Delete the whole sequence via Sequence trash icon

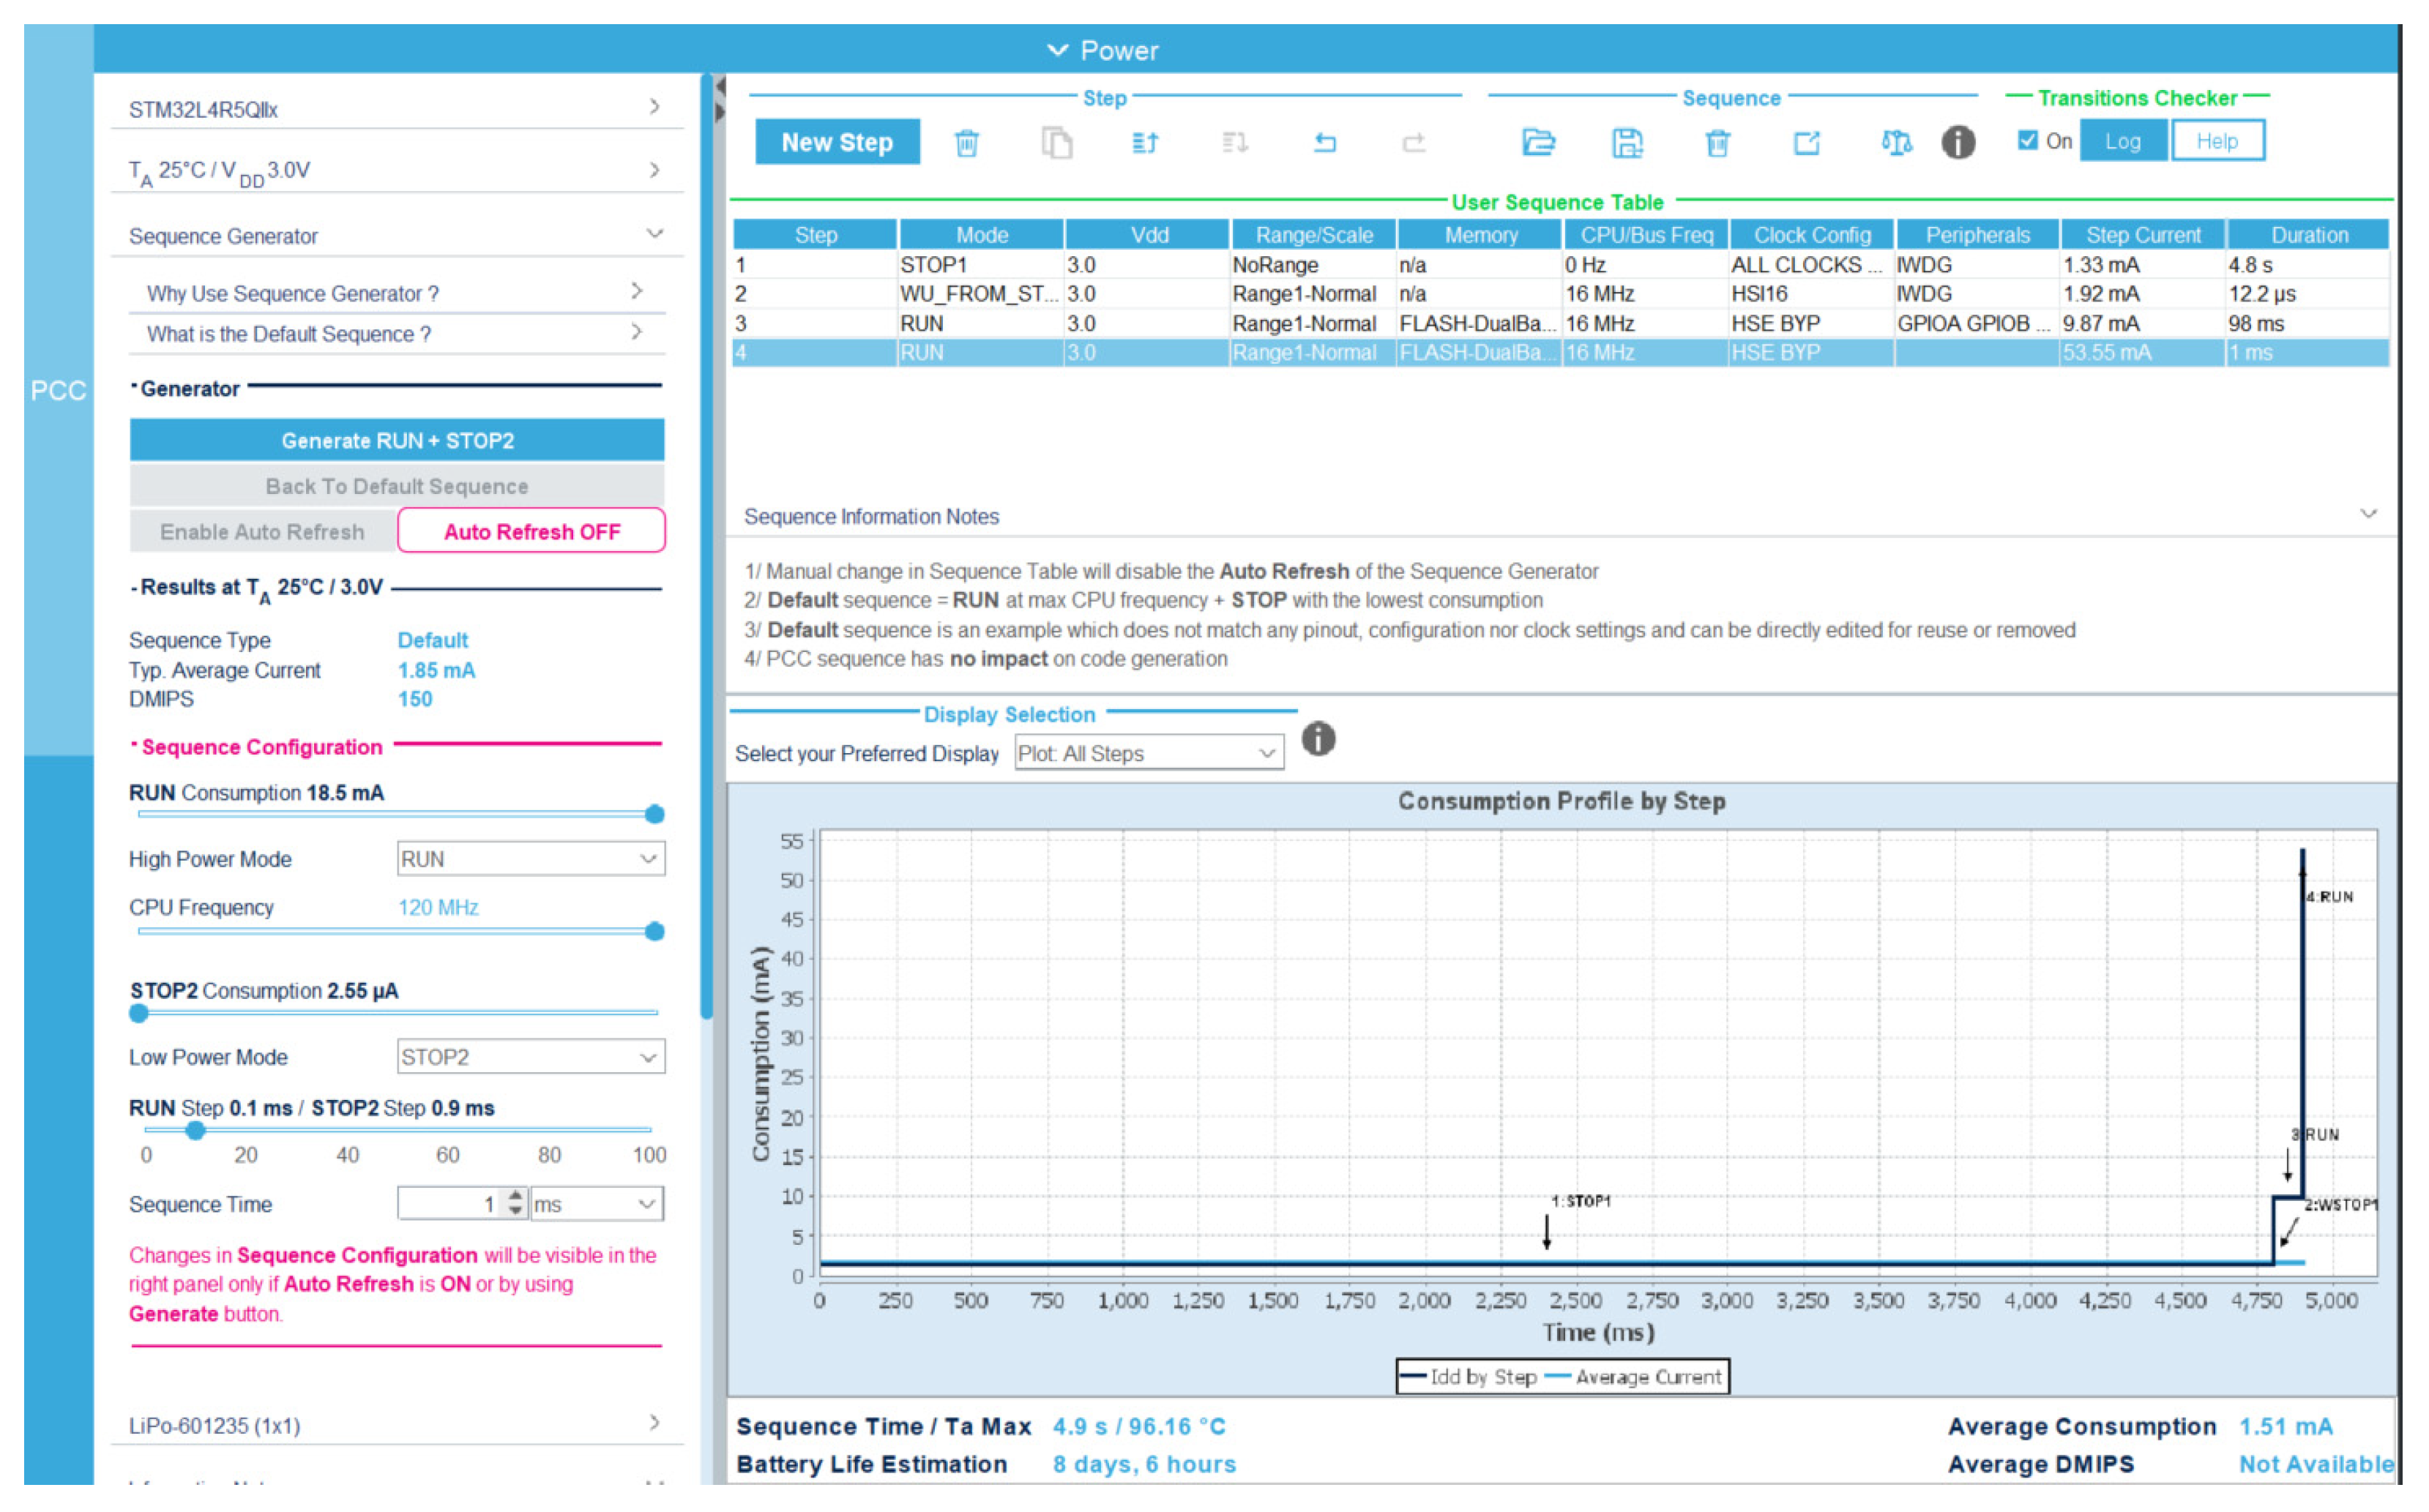1717,143
